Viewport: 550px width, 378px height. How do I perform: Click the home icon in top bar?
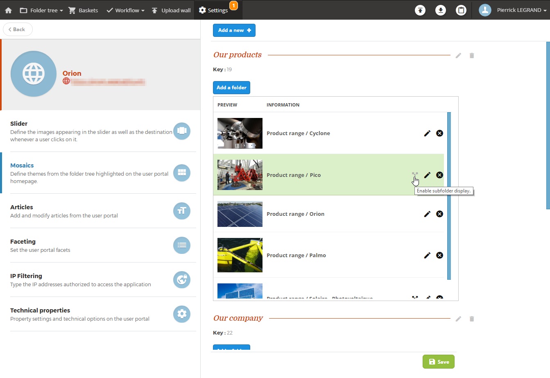tap(8, 10)
